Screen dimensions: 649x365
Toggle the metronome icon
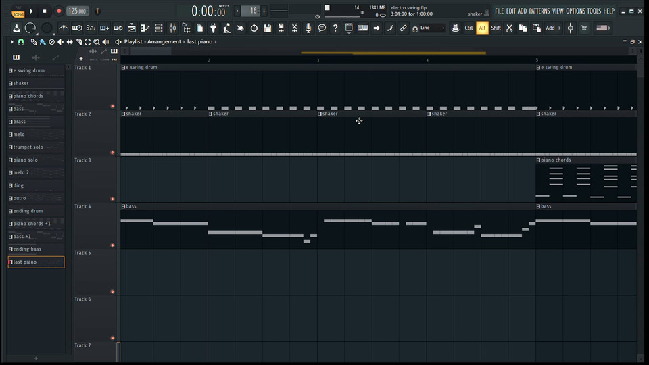click(64, 28)
